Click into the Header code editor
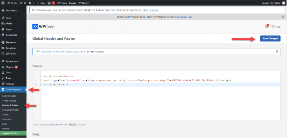Screen dimensions: 287x138 coord(156,96)
